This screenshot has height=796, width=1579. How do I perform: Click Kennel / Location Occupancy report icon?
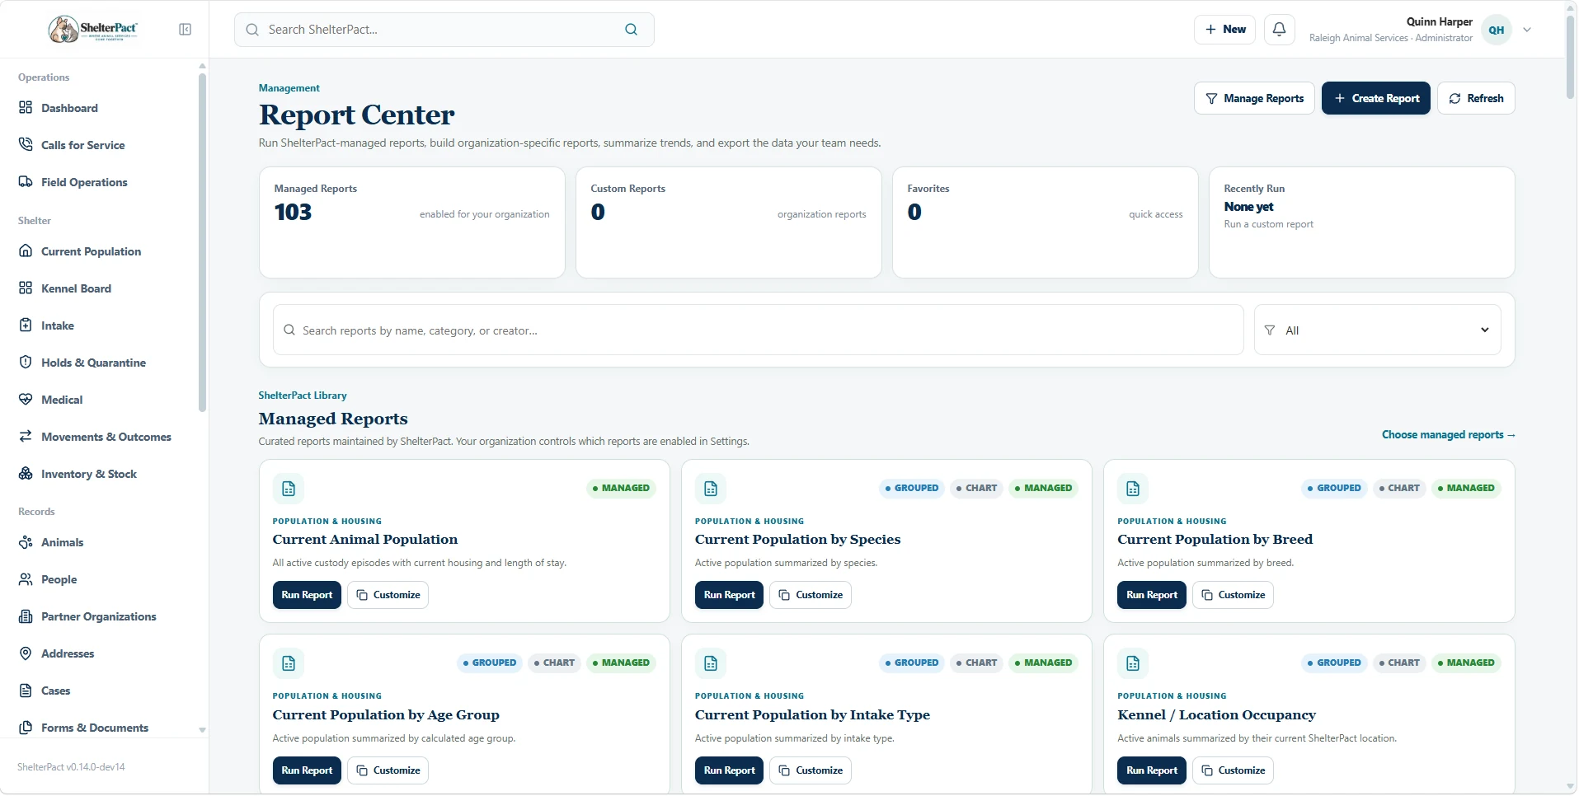[x=1133, y=663]
